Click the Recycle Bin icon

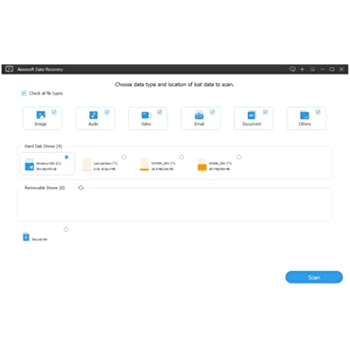pyautogui.click(x=26, y=237)
